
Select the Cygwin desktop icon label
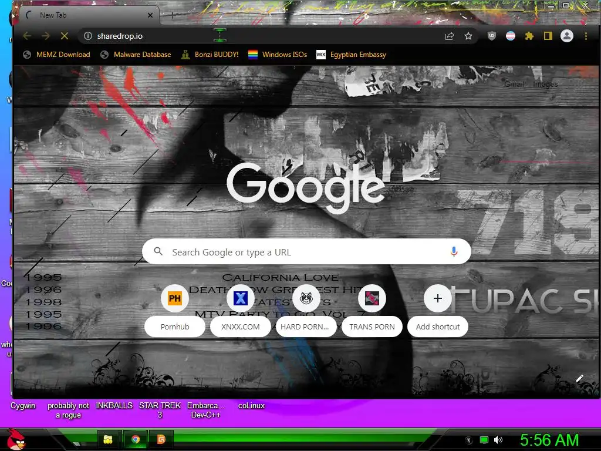[23, 405]
